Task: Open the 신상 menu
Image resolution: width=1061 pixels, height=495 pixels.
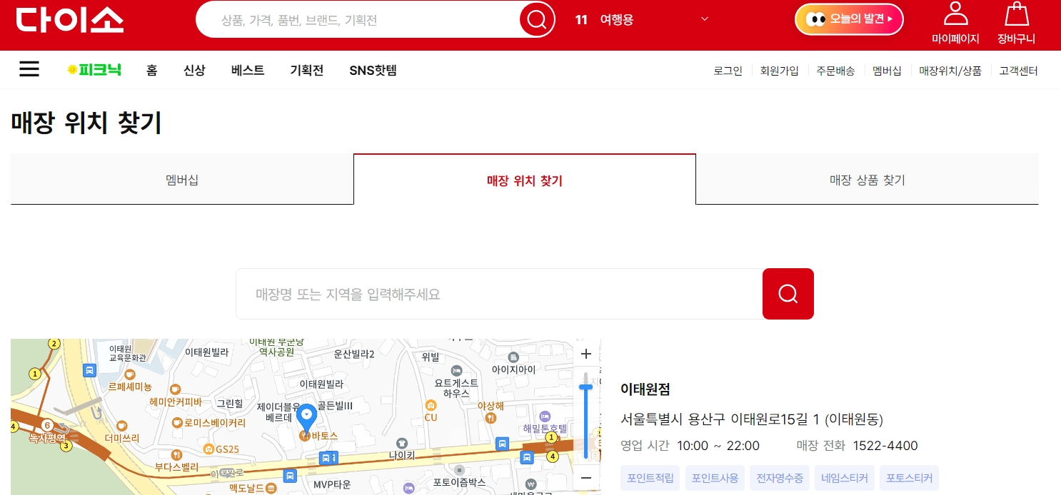Action: [x=194, y=70]
